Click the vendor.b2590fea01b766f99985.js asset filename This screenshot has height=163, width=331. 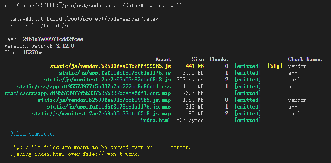(110, 66)
